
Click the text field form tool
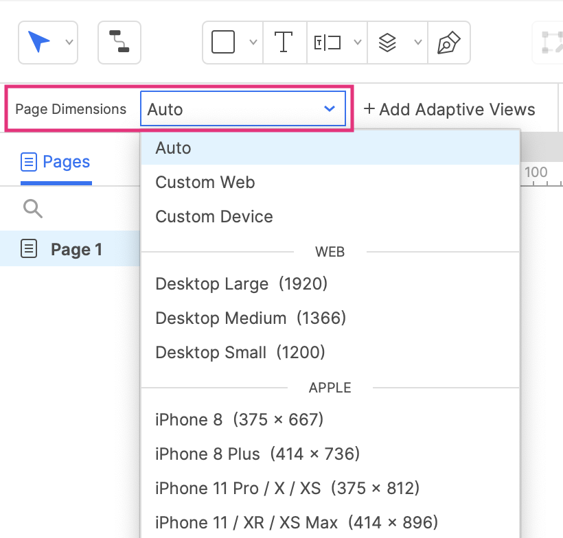(328, 43)
